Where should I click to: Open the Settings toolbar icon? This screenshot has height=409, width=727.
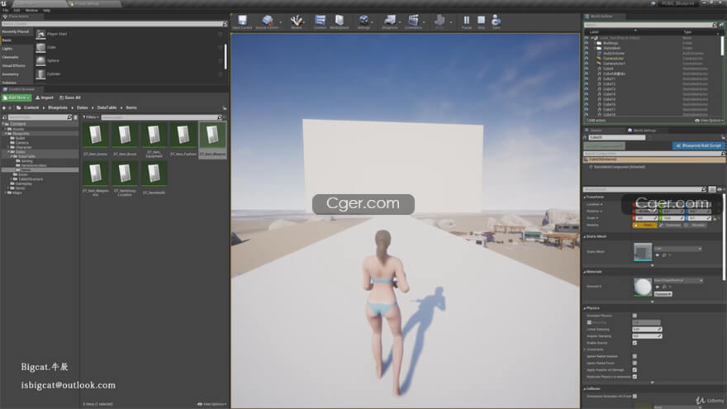364,21
